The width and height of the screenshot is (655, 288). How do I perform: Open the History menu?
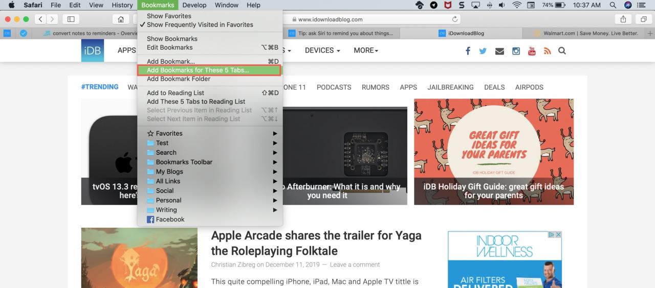(122, 5)
